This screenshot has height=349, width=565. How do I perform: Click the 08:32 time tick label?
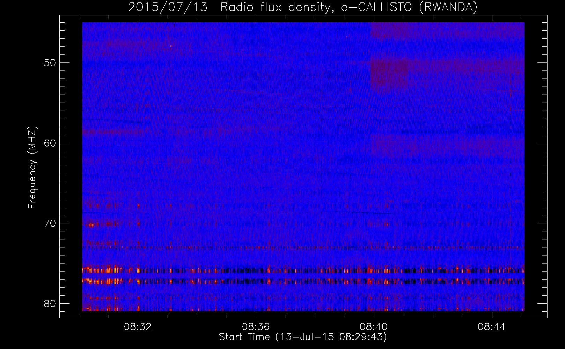pyautogui.click(x=138, y=327)
